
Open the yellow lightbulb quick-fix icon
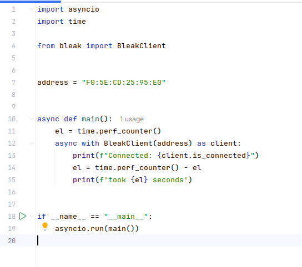point(45,227)
